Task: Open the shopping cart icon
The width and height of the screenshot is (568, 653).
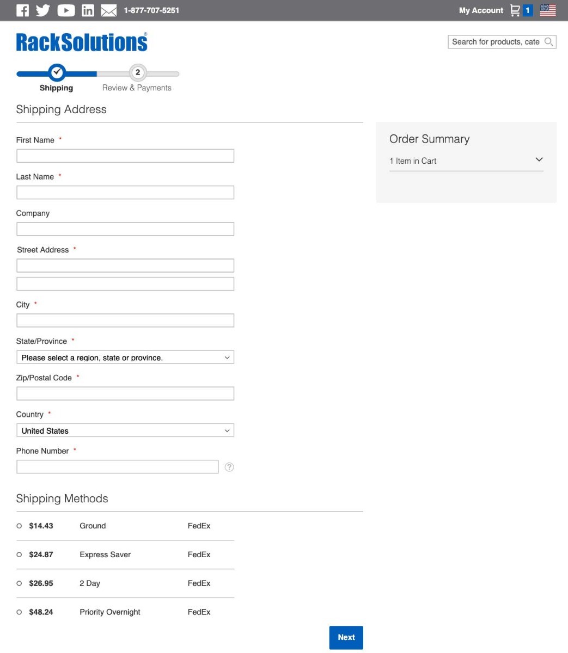Action: 515,10
